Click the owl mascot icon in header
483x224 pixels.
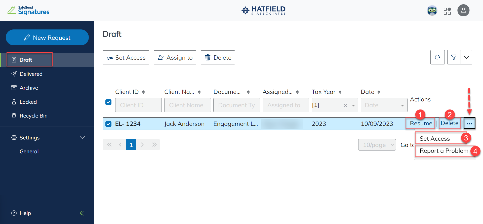(x=432, y=11)
